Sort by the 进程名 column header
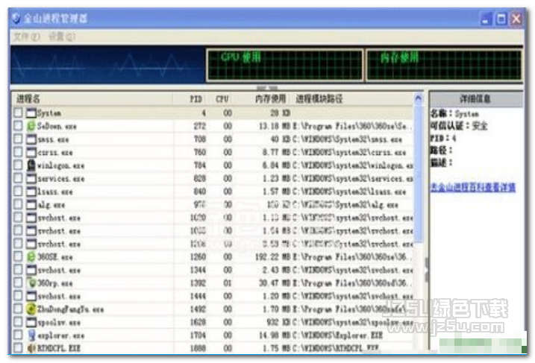Screen dimensions: 535x363 92,99
